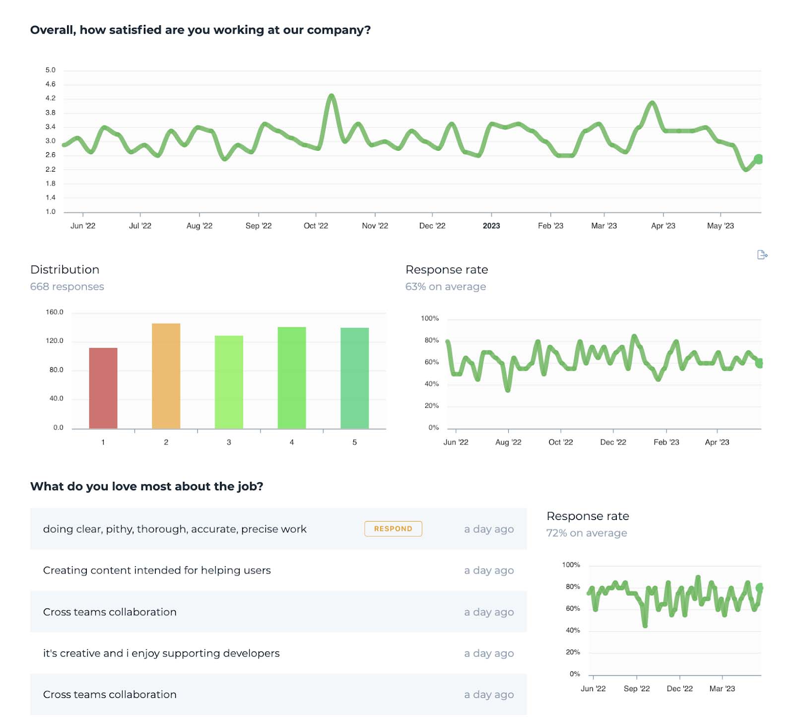
Task: Click the 2023 label on satisfaction axis
Action: coord(491,226)
